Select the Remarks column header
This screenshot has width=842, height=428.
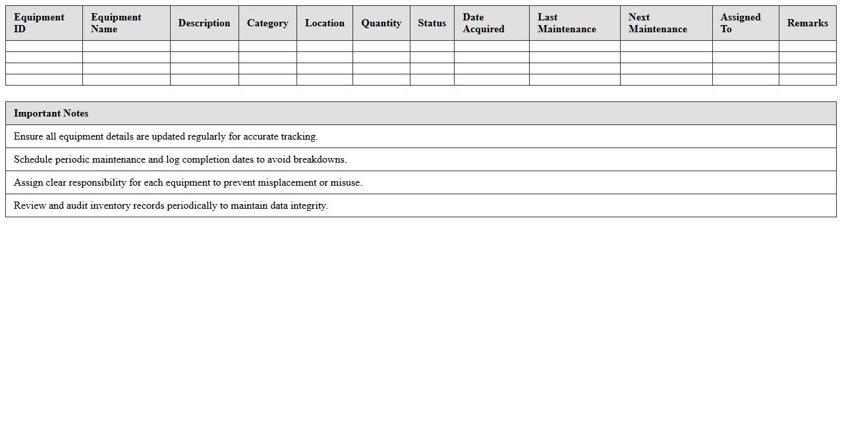click(x=807, y=23)
